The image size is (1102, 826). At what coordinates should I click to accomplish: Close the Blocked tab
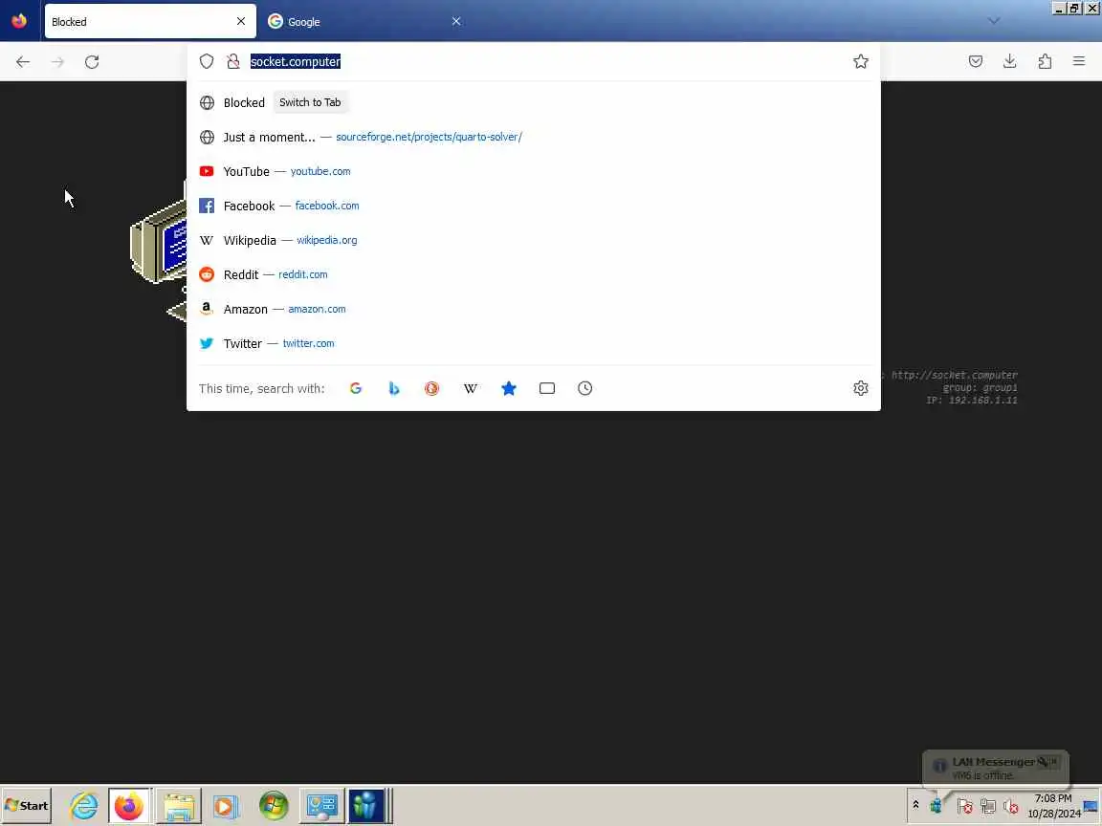click(241, 22)
